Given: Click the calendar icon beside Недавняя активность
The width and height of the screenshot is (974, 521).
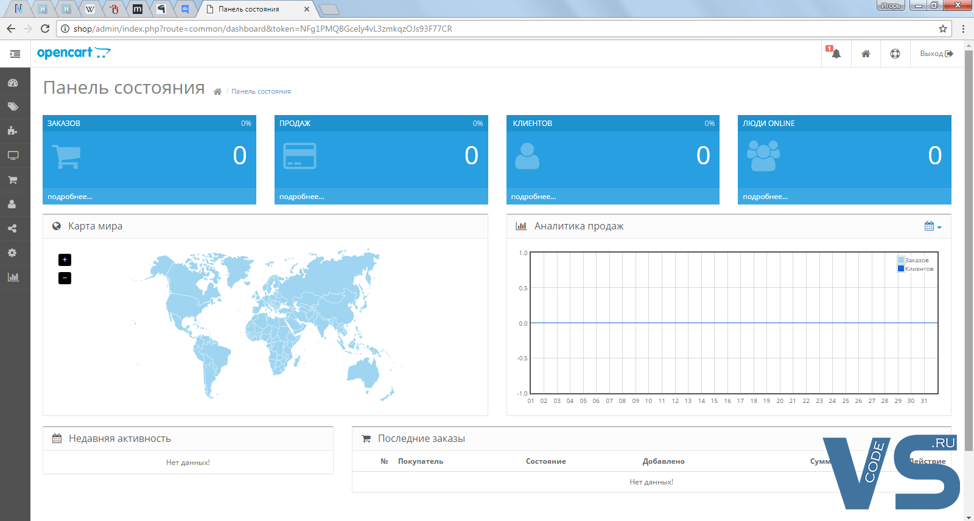Looking at the screenshot, I should (x=57, y=438).
